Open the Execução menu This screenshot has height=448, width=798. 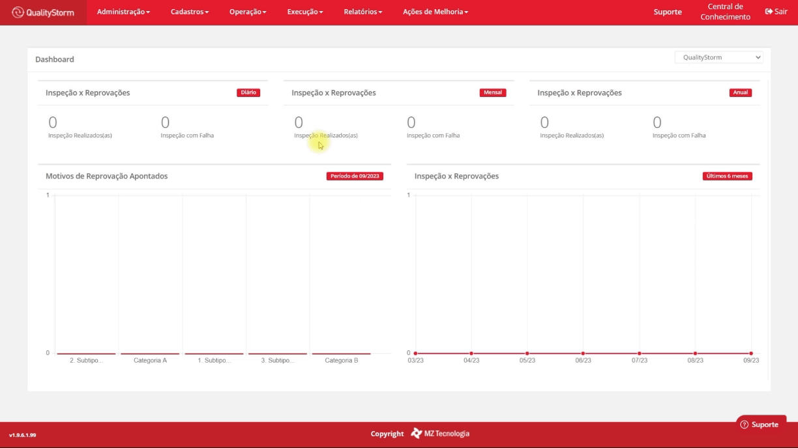(x=305, y=12)
